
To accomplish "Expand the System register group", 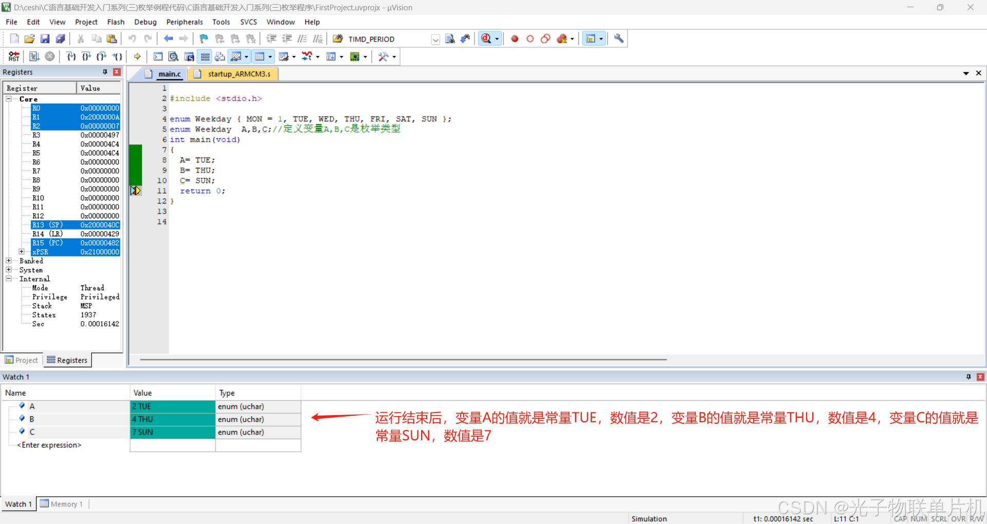I will coord(9,270).
